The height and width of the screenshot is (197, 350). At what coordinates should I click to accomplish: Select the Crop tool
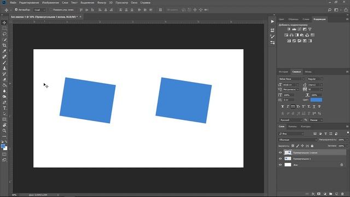pos(4,45)
